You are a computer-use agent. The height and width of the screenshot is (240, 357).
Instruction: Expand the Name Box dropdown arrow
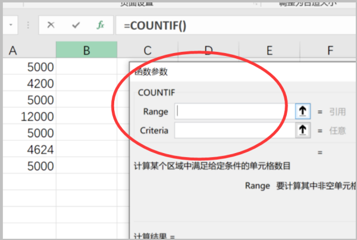click(11, 24)
